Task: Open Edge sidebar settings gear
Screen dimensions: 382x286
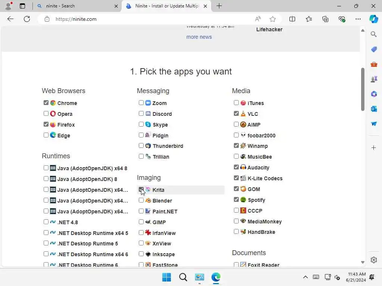Action: point(374,260)
